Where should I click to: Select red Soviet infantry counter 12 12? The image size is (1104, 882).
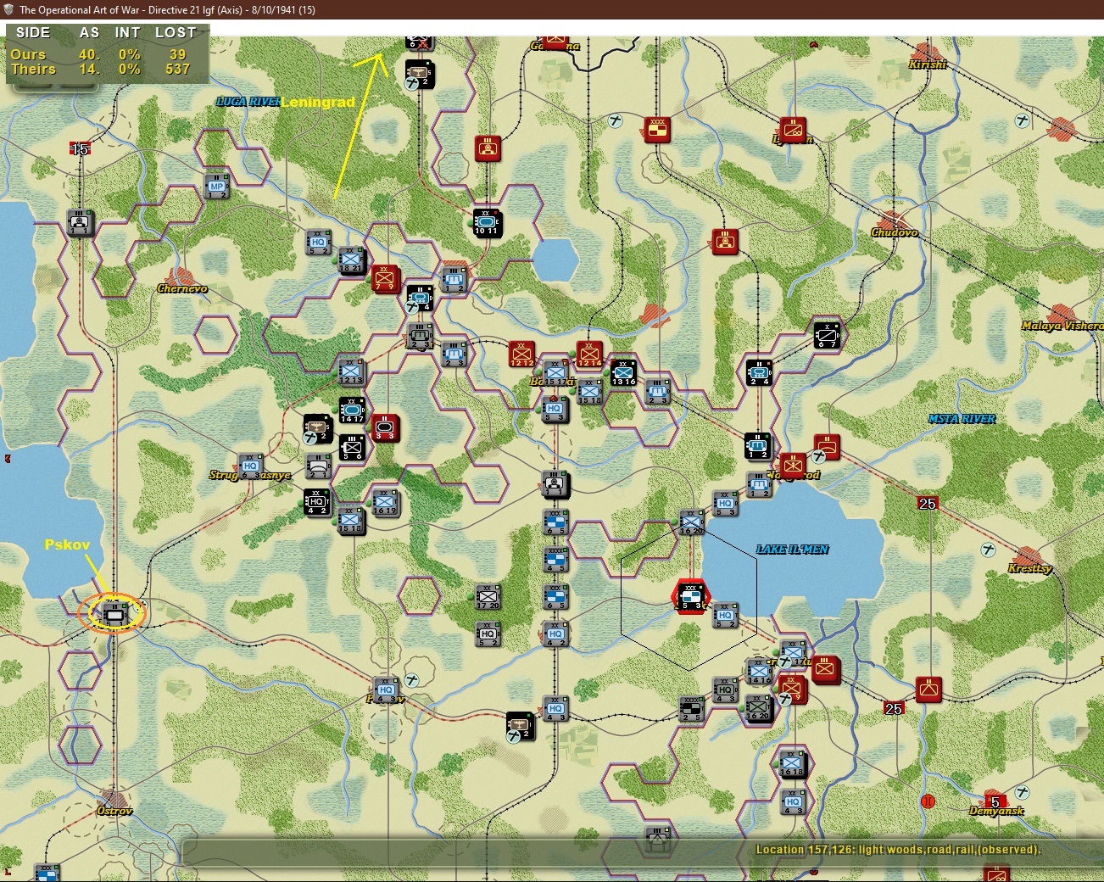point(521,354)
